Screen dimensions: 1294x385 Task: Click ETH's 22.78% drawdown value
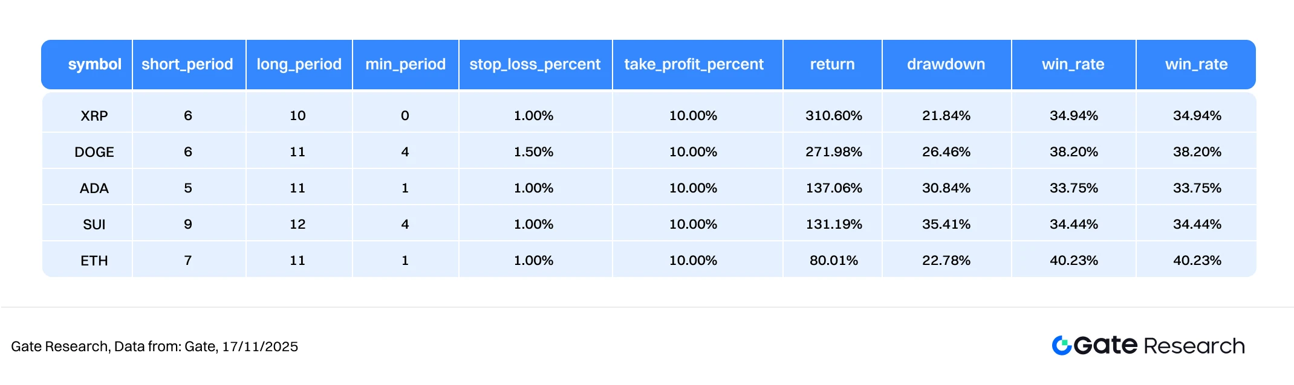tap(946, 261)
